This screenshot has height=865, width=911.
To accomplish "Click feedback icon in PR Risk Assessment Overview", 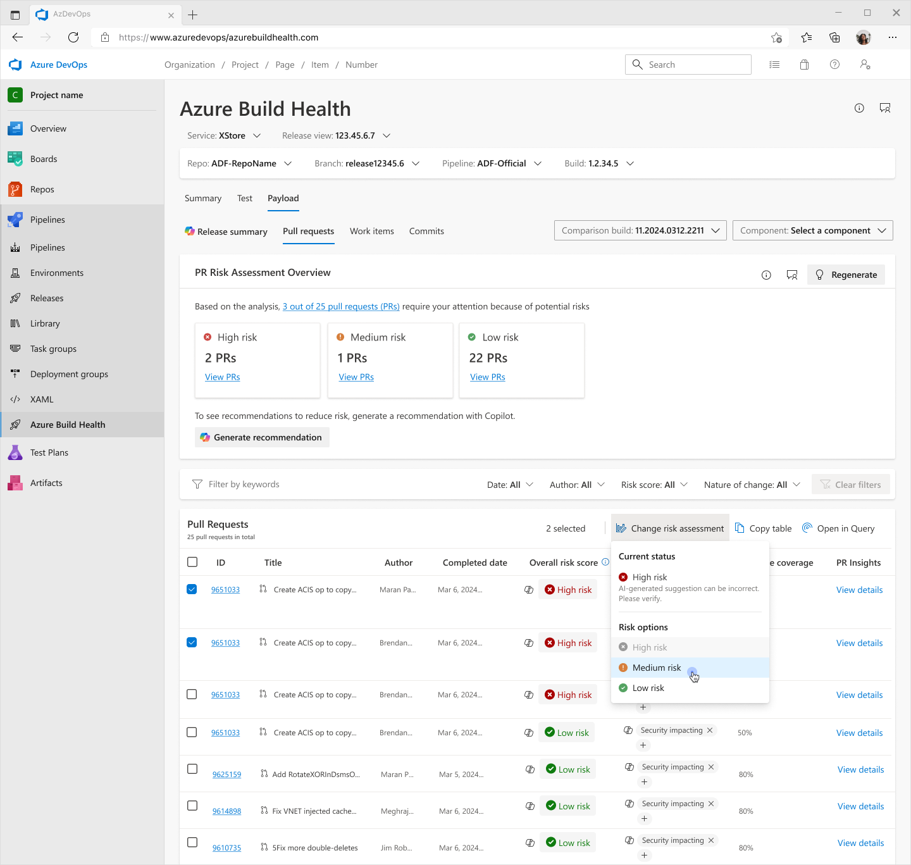I will (x=792, y=275).
